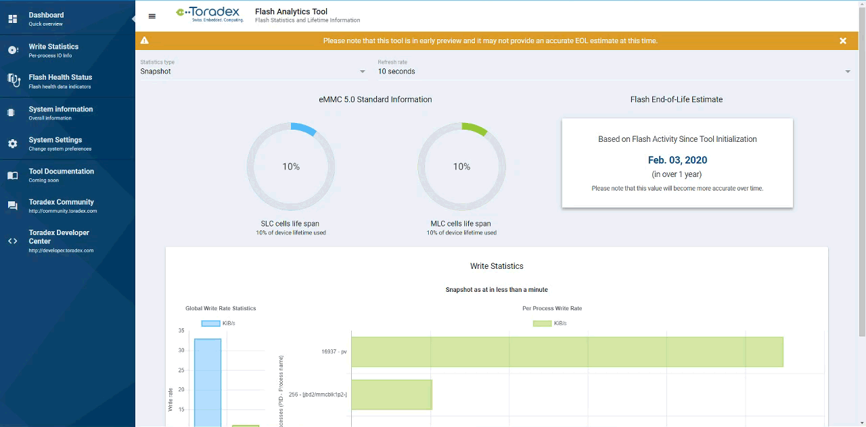The height and width of the screenshot is (427, 866).
Task: Click the blue global write rate bar
Action: pos(208,382)
